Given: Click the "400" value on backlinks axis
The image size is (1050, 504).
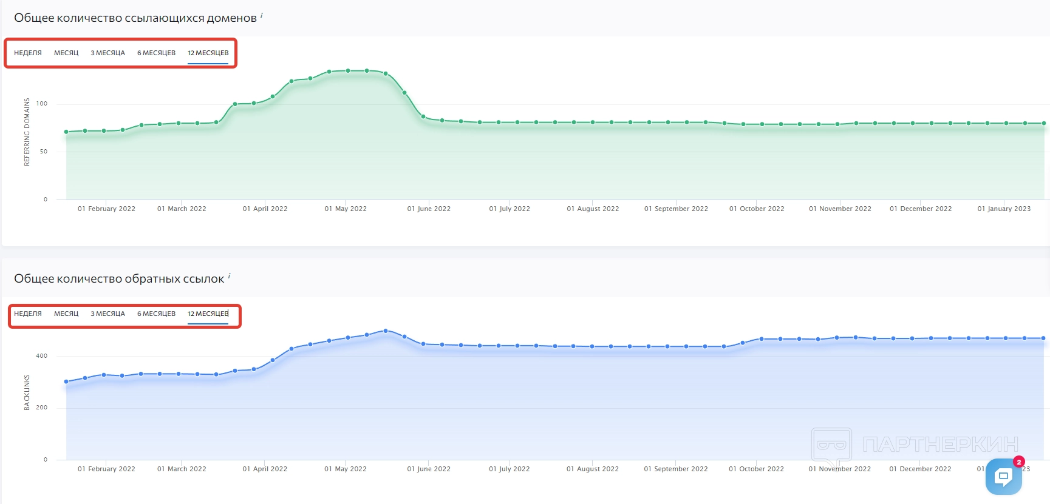Looking at the screenshot, I should point(42,356).
